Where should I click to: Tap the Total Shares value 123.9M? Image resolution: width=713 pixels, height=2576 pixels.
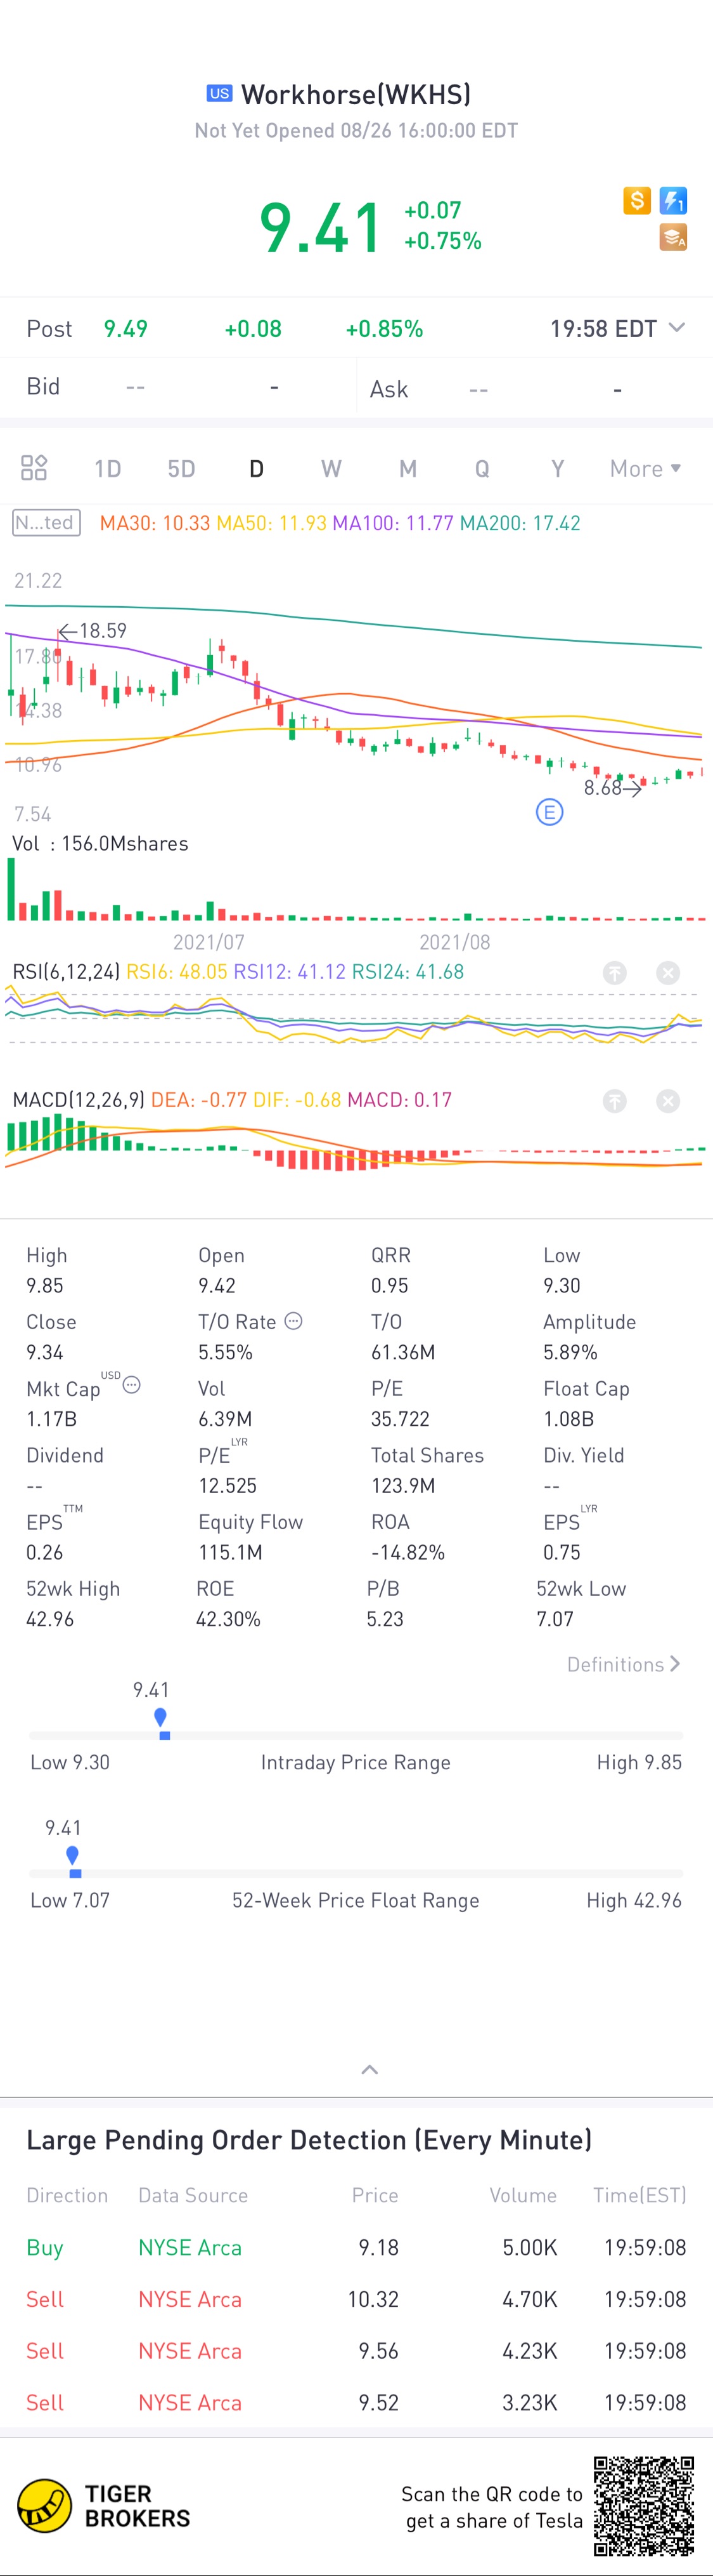point(402,1486)
